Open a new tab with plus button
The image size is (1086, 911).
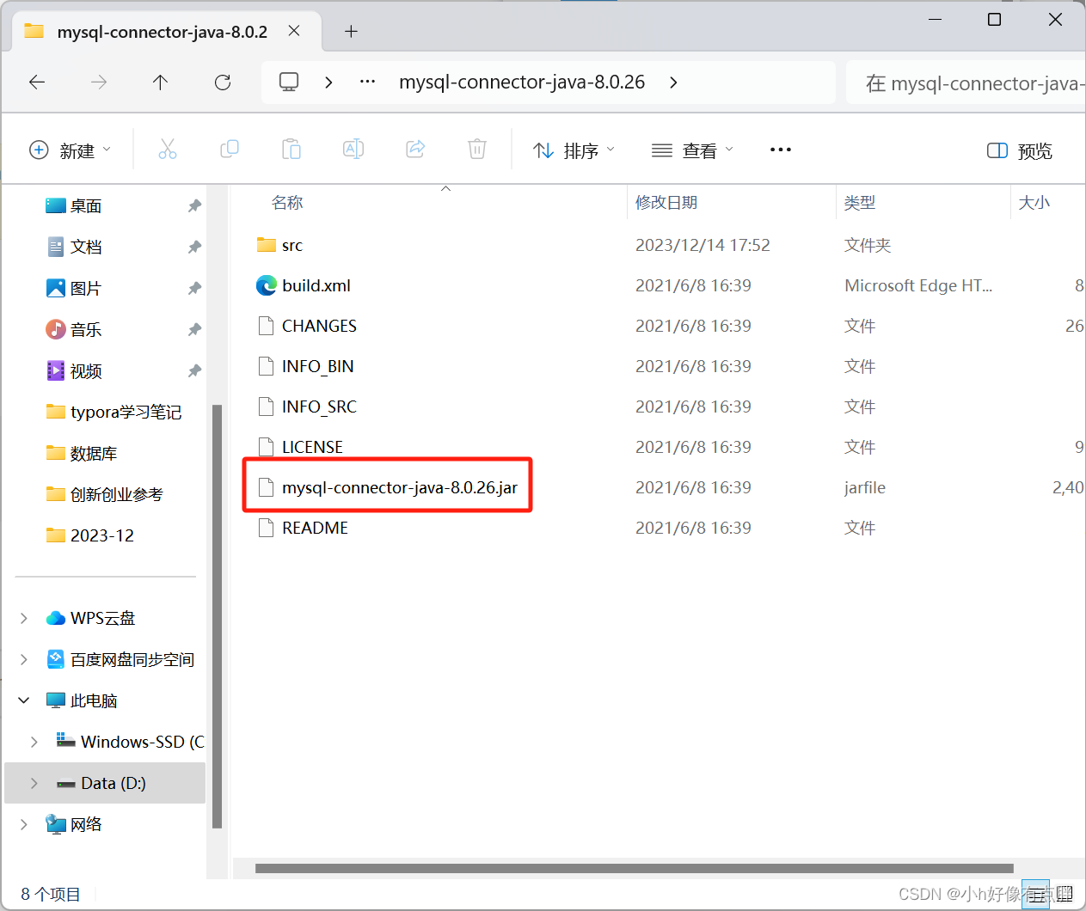tap(351, 32)
